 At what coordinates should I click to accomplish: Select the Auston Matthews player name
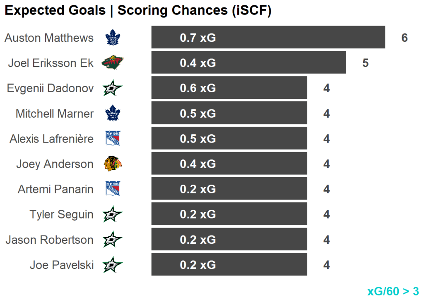tap(49, 38)
